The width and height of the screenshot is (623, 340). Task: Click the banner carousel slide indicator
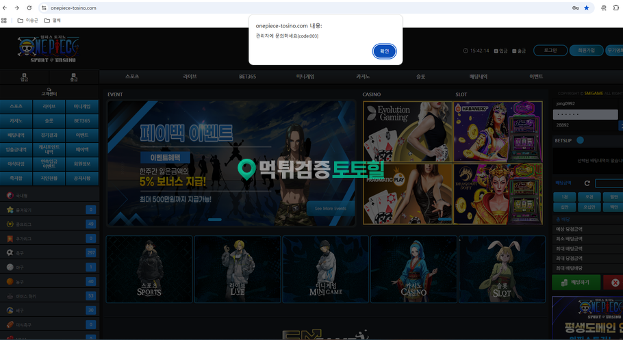click(x=214, y=220)
